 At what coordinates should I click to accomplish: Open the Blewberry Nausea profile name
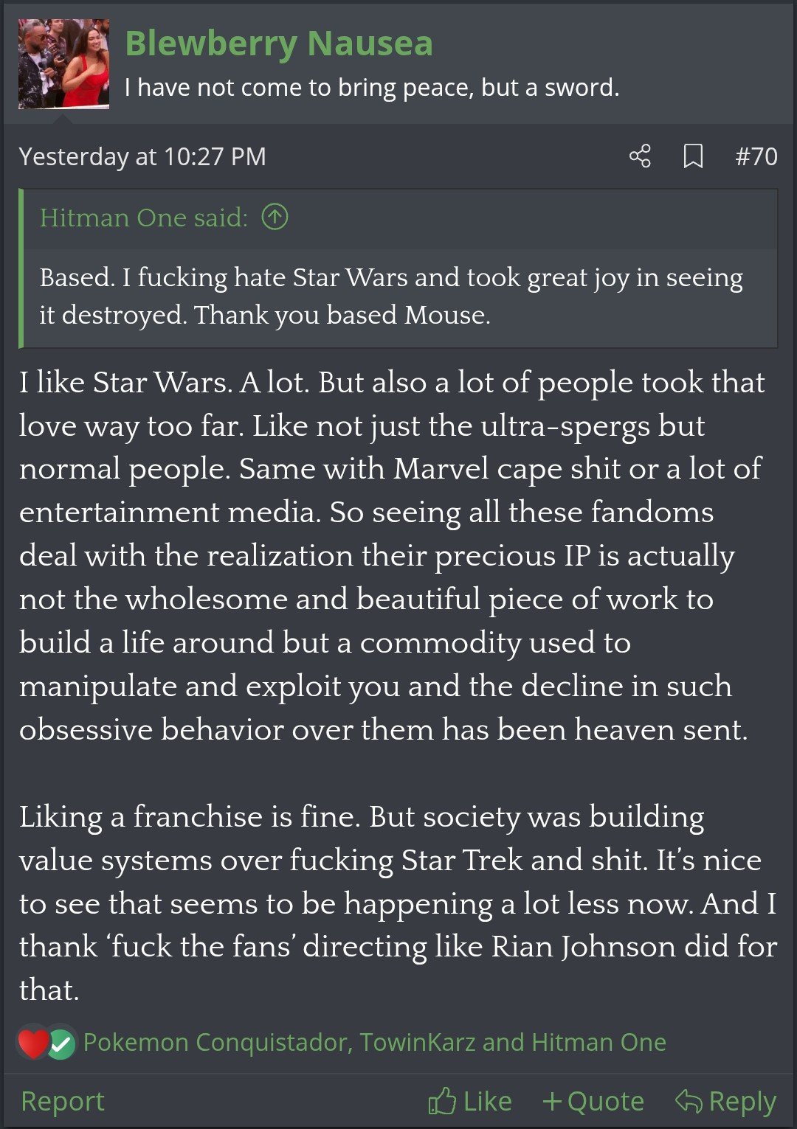(279, 43)
